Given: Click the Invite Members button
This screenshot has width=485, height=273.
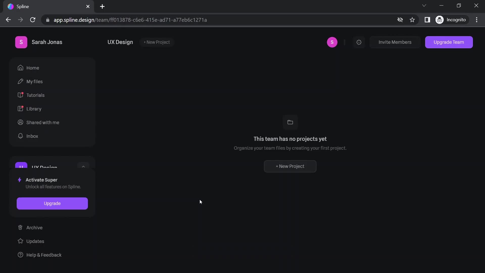Looking at the screenshot, I should tap(395, 42).
